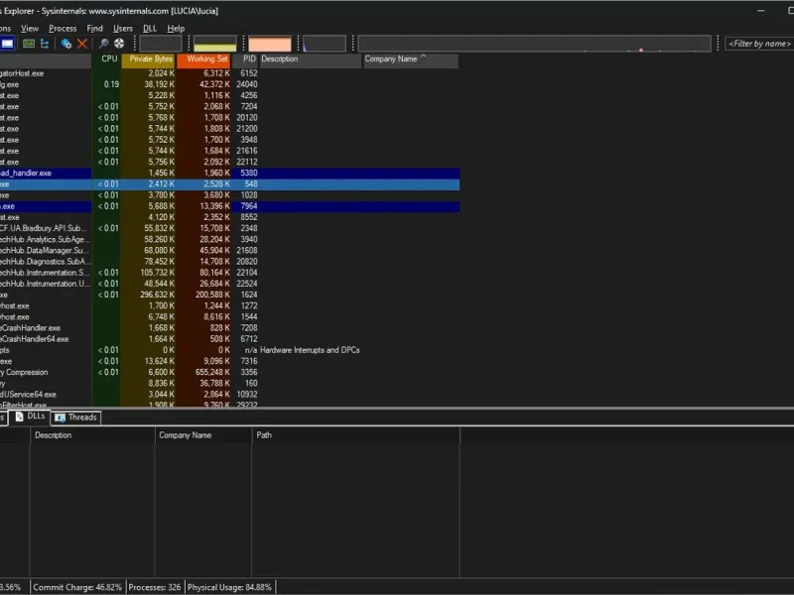Open the Process menu

[x=63, y=29]
